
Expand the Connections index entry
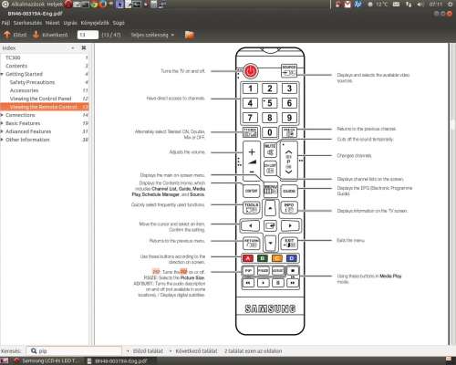tap(2, 115)
